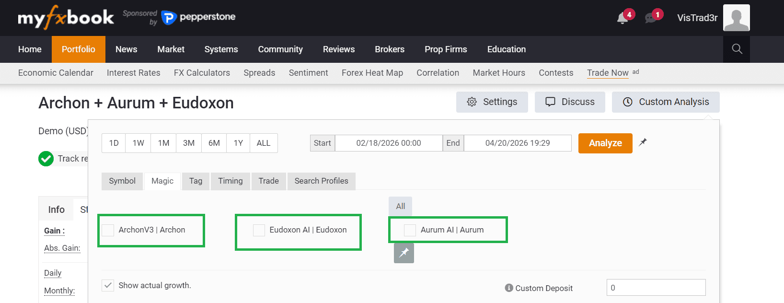Click the myfxbook logo
Image resolution: width=784 pixels, height=303 pixels.
point(66,18)
